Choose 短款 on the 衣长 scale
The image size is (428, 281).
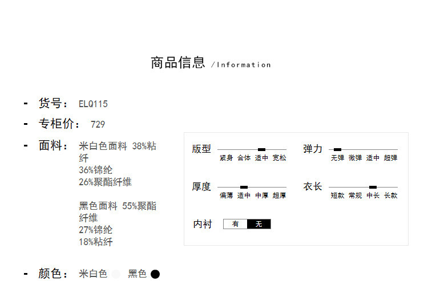337,196
